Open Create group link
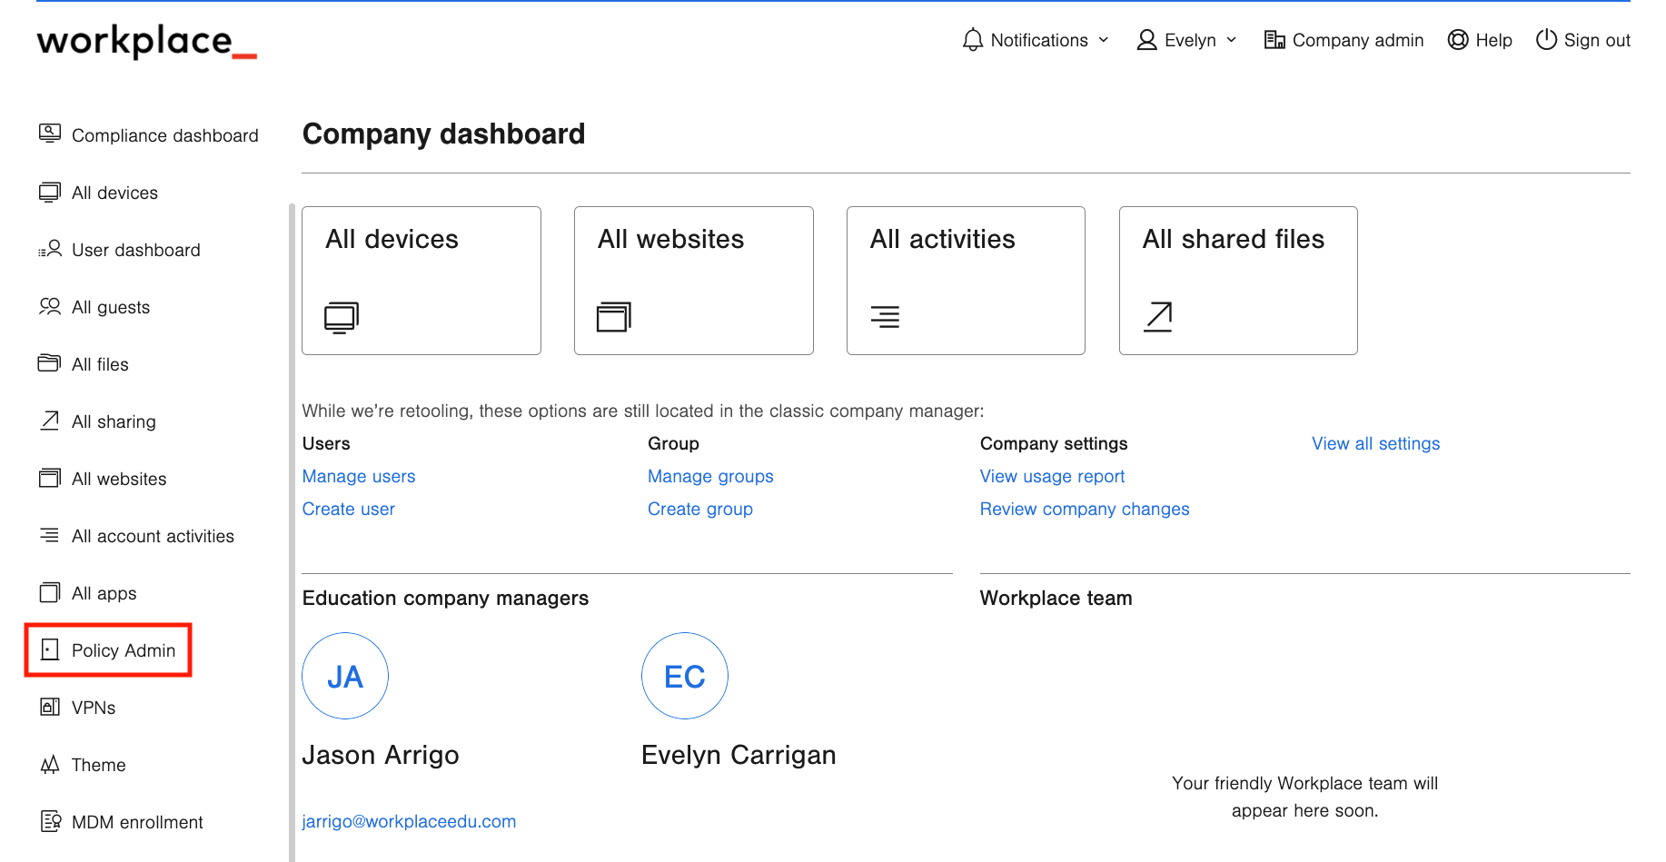The width and height of the screenshot is (1666, 862). click(699, 509)
